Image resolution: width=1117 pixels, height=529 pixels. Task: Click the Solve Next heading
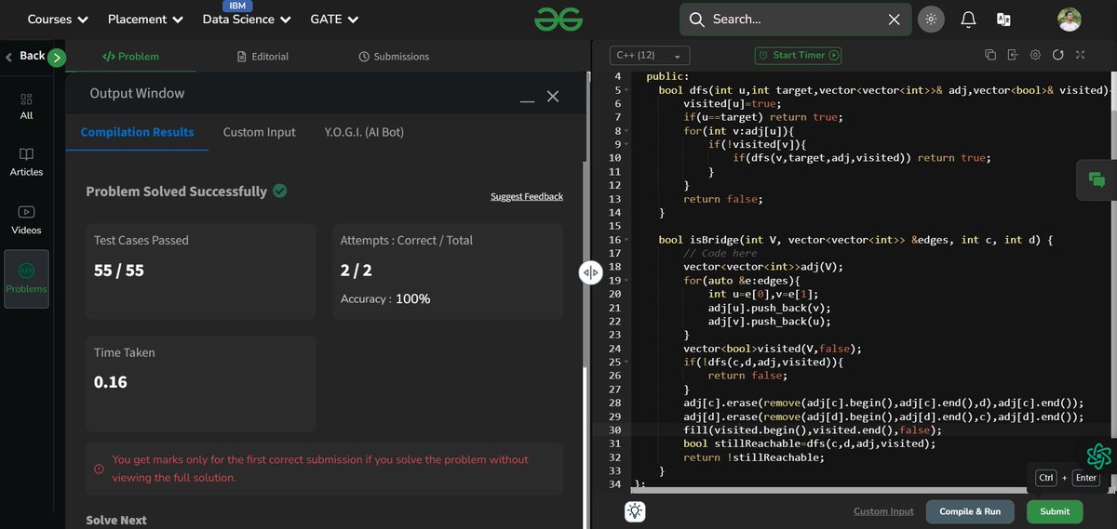[116, 520]
